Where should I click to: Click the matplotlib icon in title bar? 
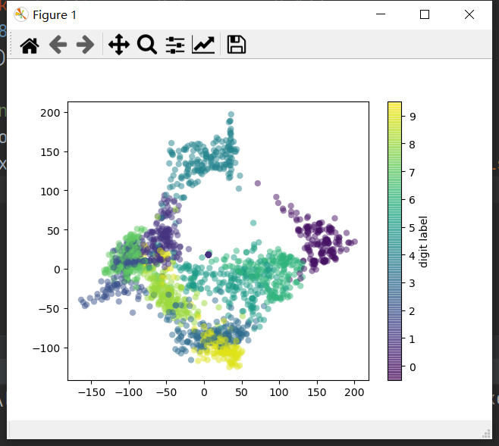[21, 14]
